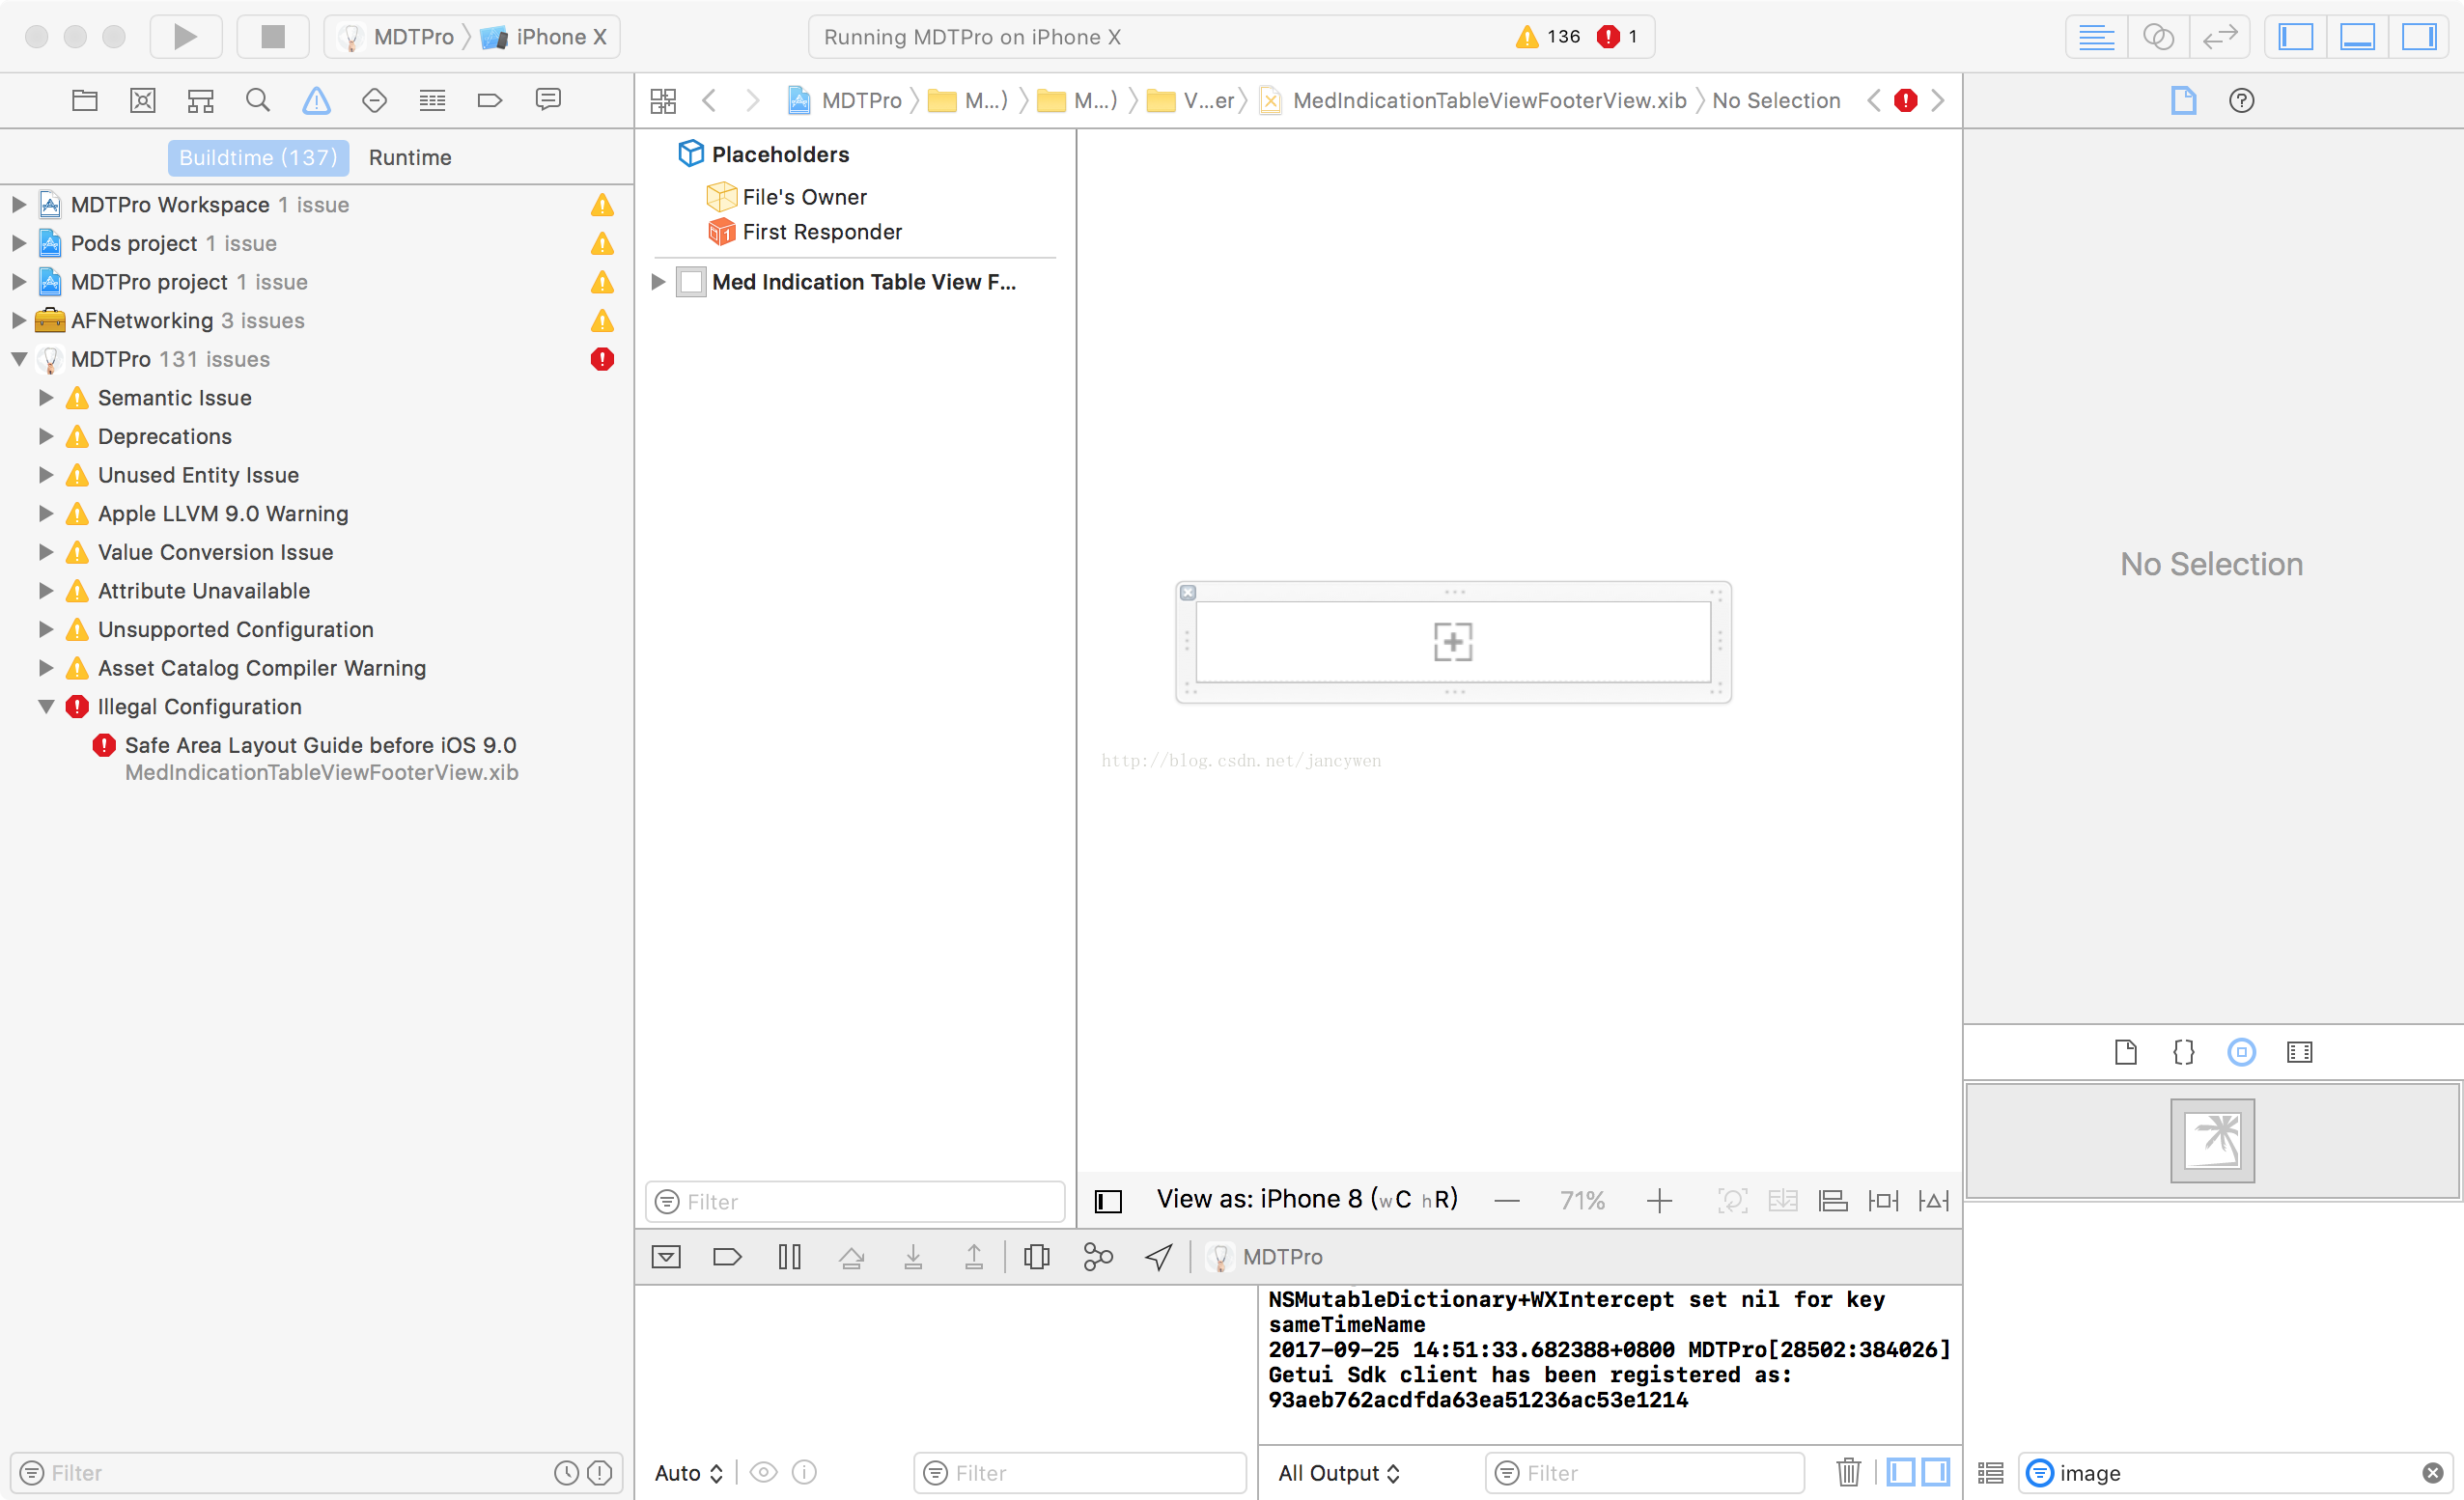Hide the debug area toggle
Image resolution: width=2464 pixels, height=1500 pixels.
(x=666, y=1257)
